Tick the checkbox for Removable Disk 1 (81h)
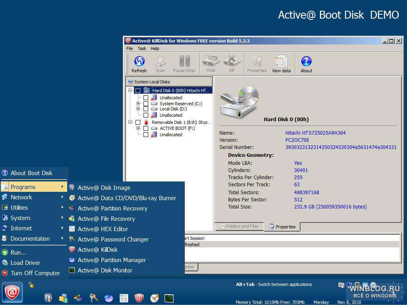407x305 pixels. 138,122
